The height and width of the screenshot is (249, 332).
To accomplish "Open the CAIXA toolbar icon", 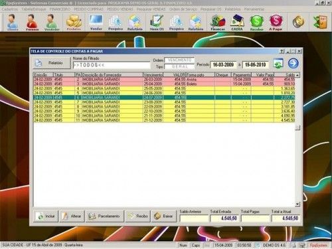I will click(237, 22).
